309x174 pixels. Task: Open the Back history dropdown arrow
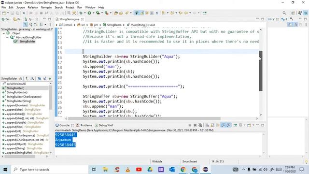pyautogui.click(x=190, y=13)
